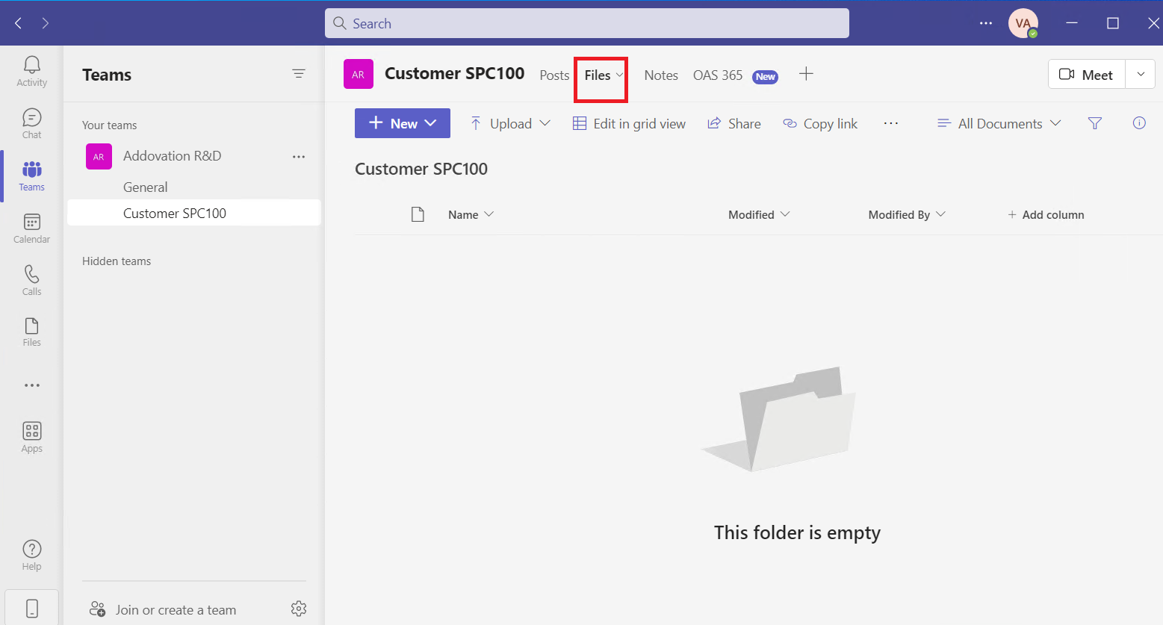Open the Calls section

(31, 280)
